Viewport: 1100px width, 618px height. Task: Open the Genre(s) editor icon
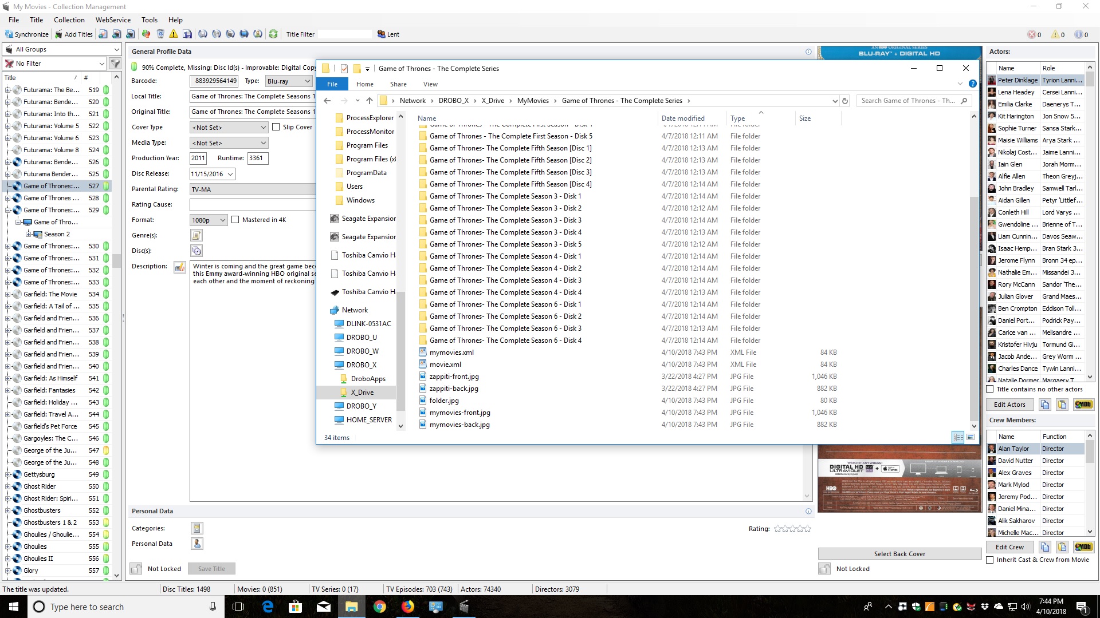pos(197,235)
